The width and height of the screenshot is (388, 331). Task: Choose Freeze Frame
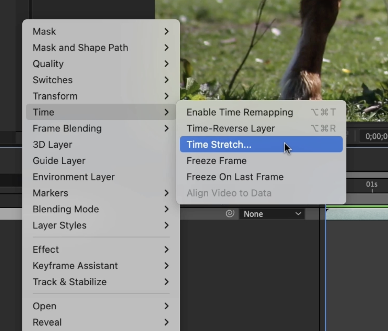point(261,161)
